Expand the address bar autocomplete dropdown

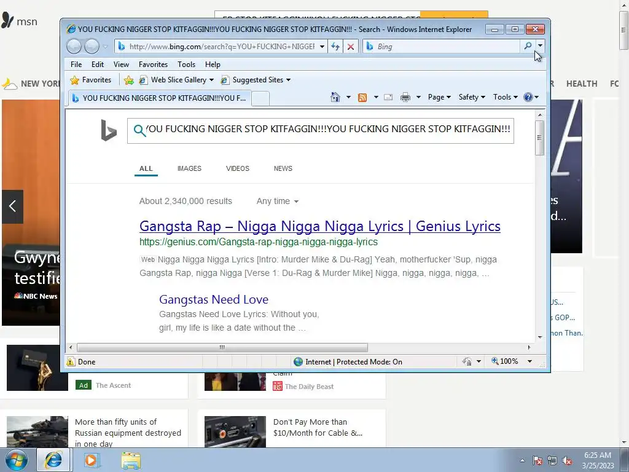coord(322,47)
